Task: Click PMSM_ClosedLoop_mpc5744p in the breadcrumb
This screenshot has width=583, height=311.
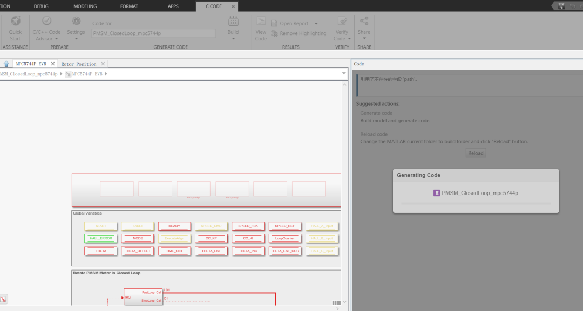Action: click(x=29, y=74)
